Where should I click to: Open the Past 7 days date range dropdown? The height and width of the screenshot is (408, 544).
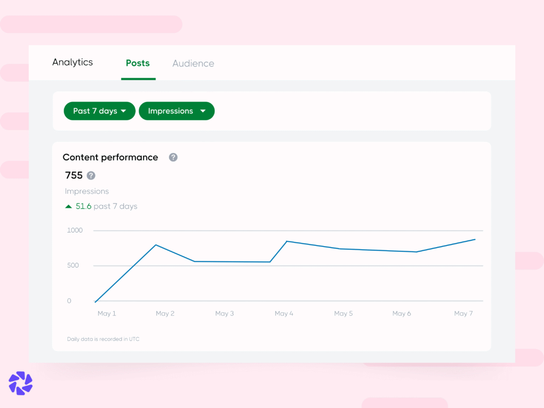click(99, 111)
